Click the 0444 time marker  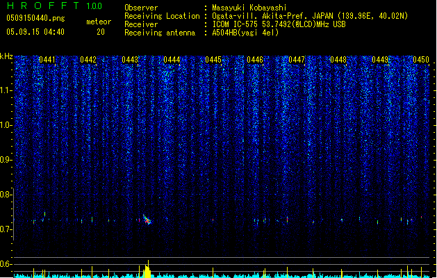[172, 60]
